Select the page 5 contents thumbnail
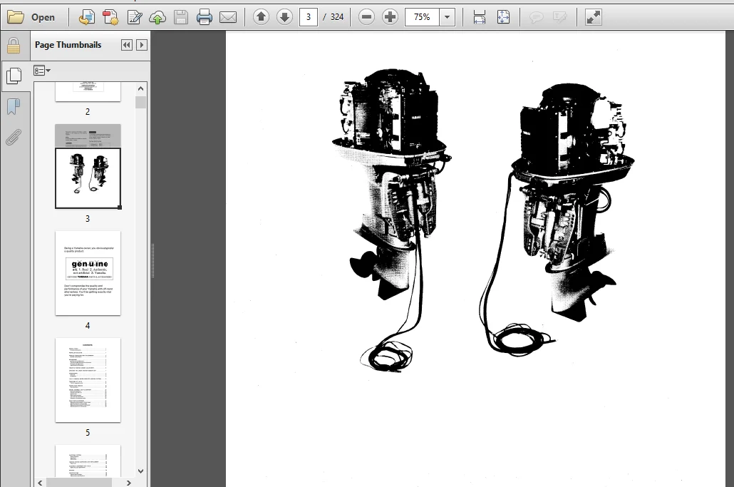Viewport: 734px width, 487px height. pos(88,380)
